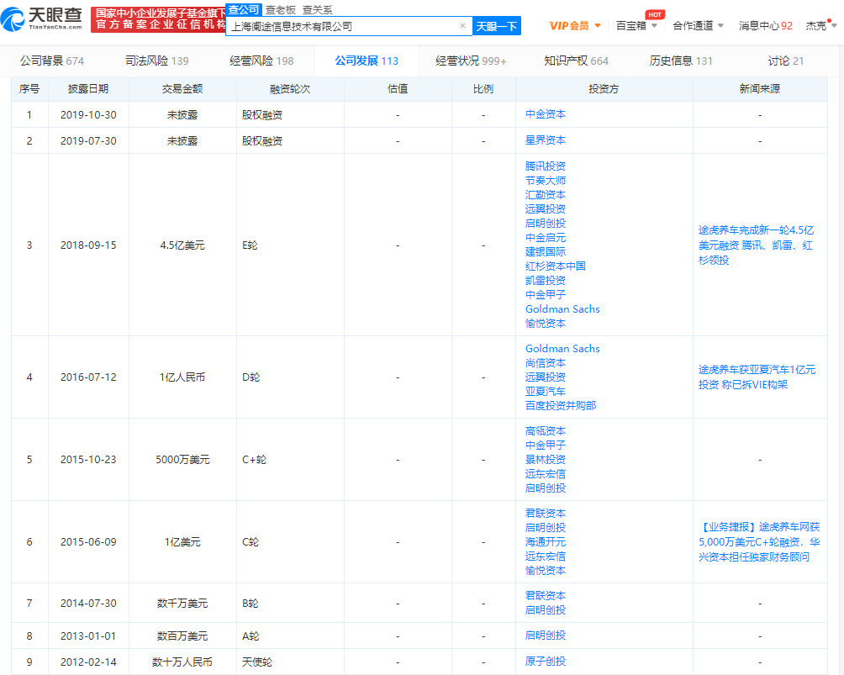
Task: Select the 查老板 search tab
Action: (281, 10)
